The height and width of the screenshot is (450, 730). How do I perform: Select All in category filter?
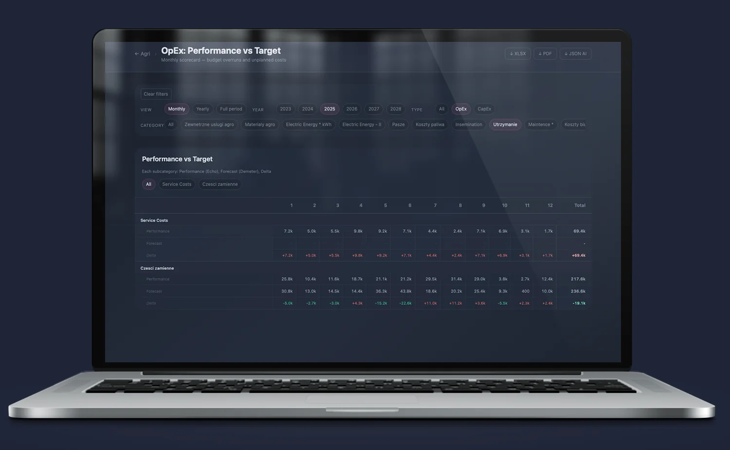pyautogui.click(x=171, y=125)
